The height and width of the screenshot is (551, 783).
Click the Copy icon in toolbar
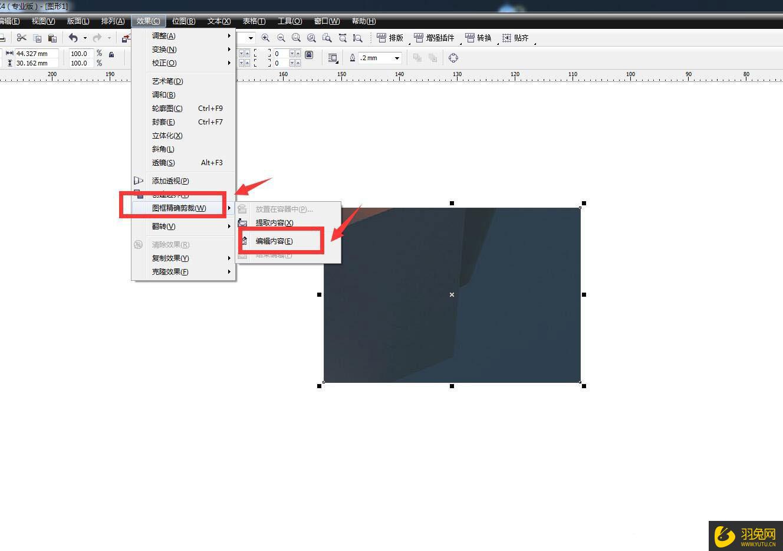(37, 38)
